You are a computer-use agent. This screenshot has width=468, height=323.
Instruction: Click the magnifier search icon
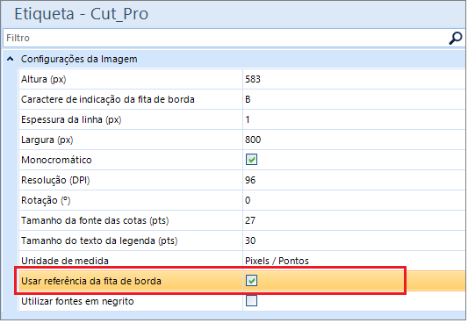coord(456,38)
